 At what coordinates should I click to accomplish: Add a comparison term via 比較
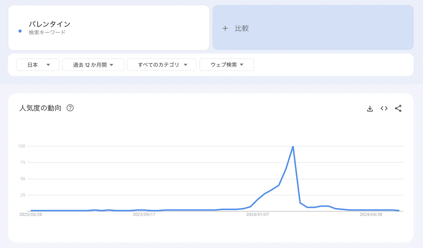(313, 27)
